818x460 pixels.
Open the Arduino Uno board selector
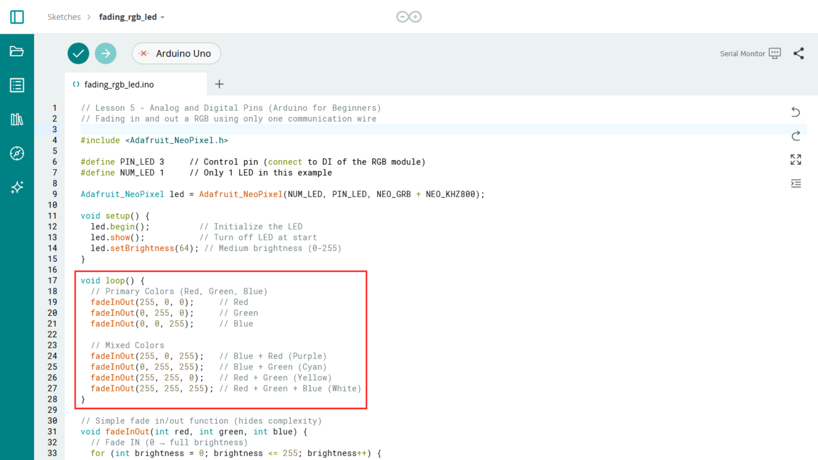coord(176,53)
